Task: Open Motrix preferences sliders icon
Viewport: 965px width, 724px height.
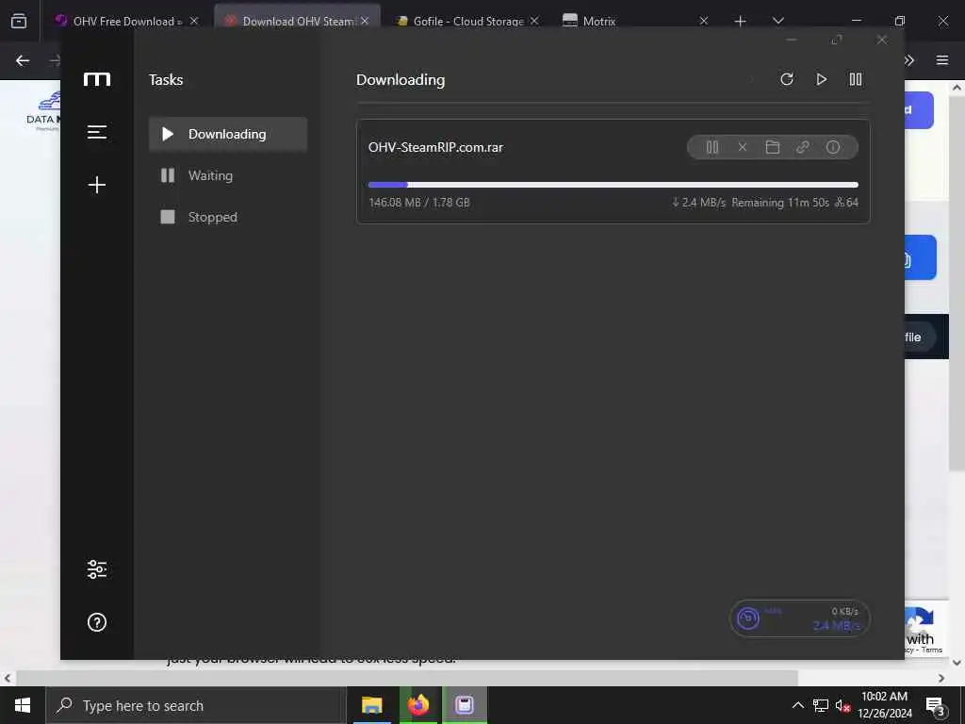Action: pos(97,569)
